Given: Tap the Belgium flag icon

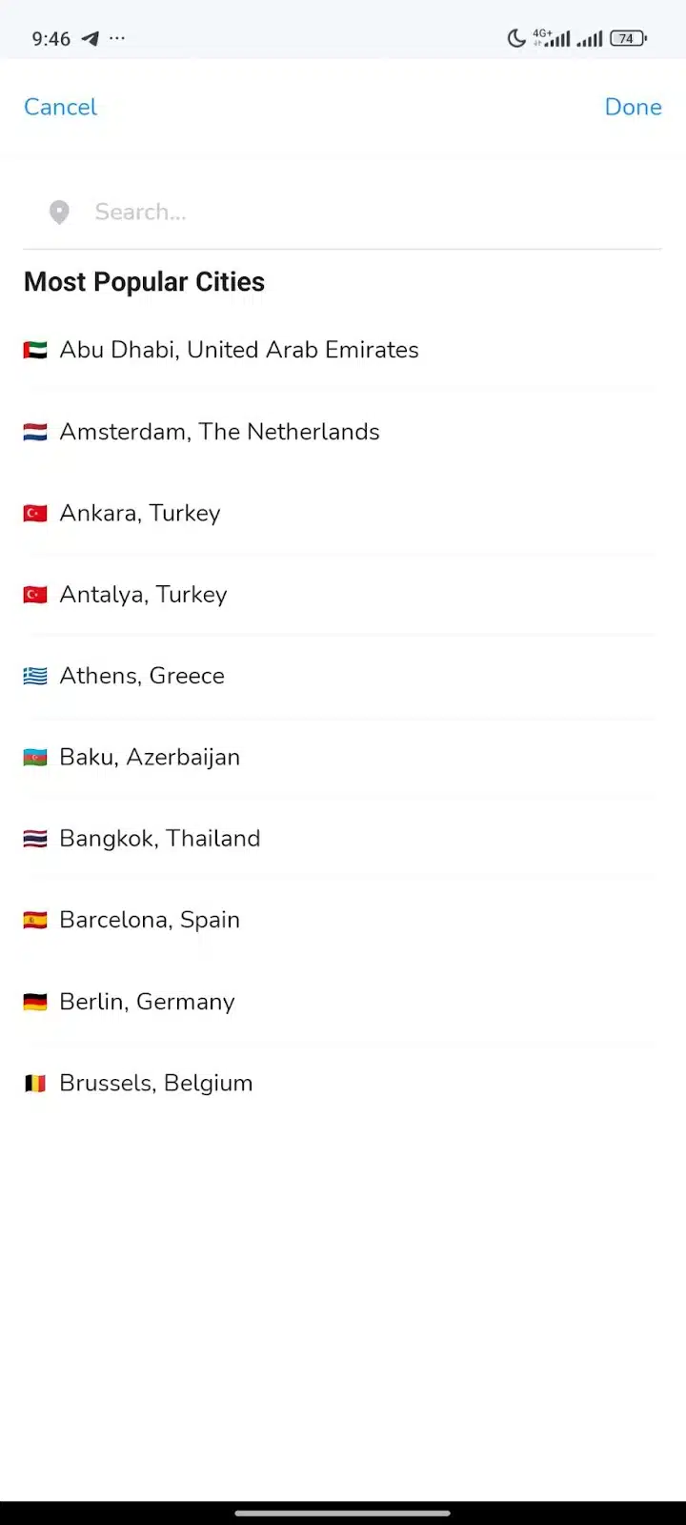Looking at the screenshot, I should pyautogui.click(x=35, y=1084).
